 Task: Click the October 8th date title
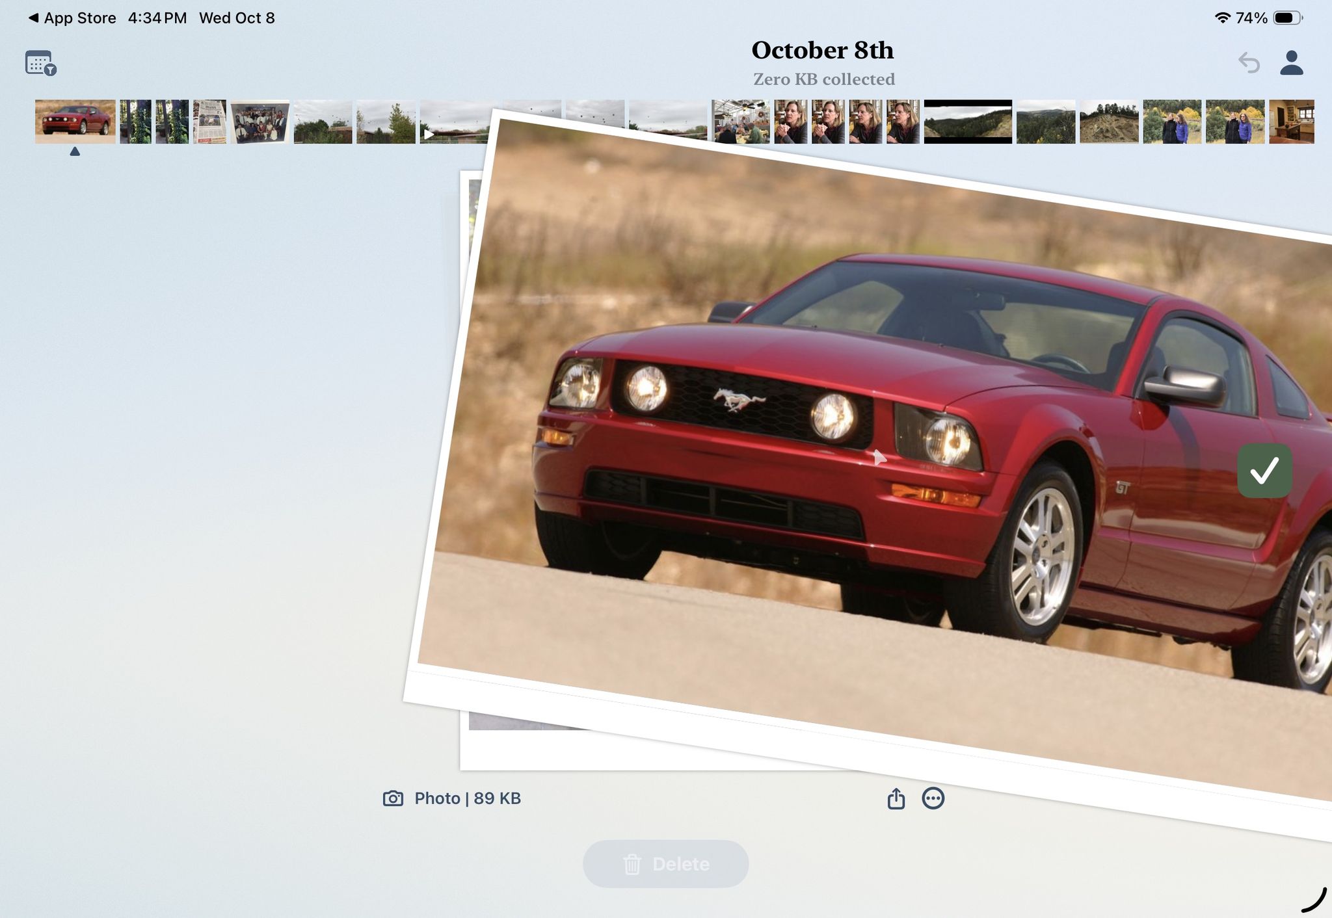[822, 51]
